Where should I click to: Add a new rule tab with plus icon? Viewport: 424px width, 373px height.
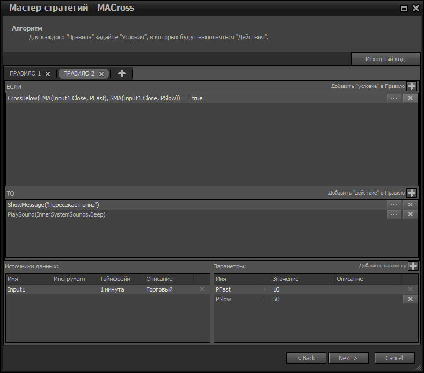pos(122,74)
